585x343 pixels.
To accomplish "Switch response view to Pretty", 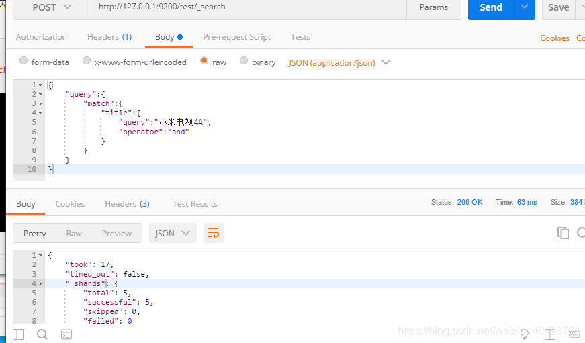I will [x=35, y=234].
